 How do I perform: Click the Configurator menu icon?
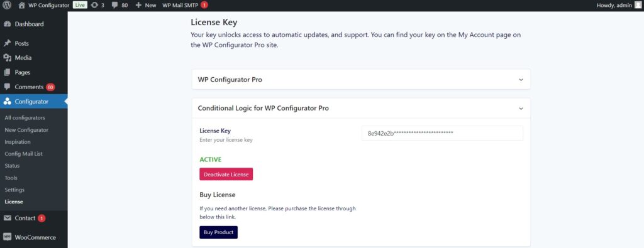tap(7, 102)
